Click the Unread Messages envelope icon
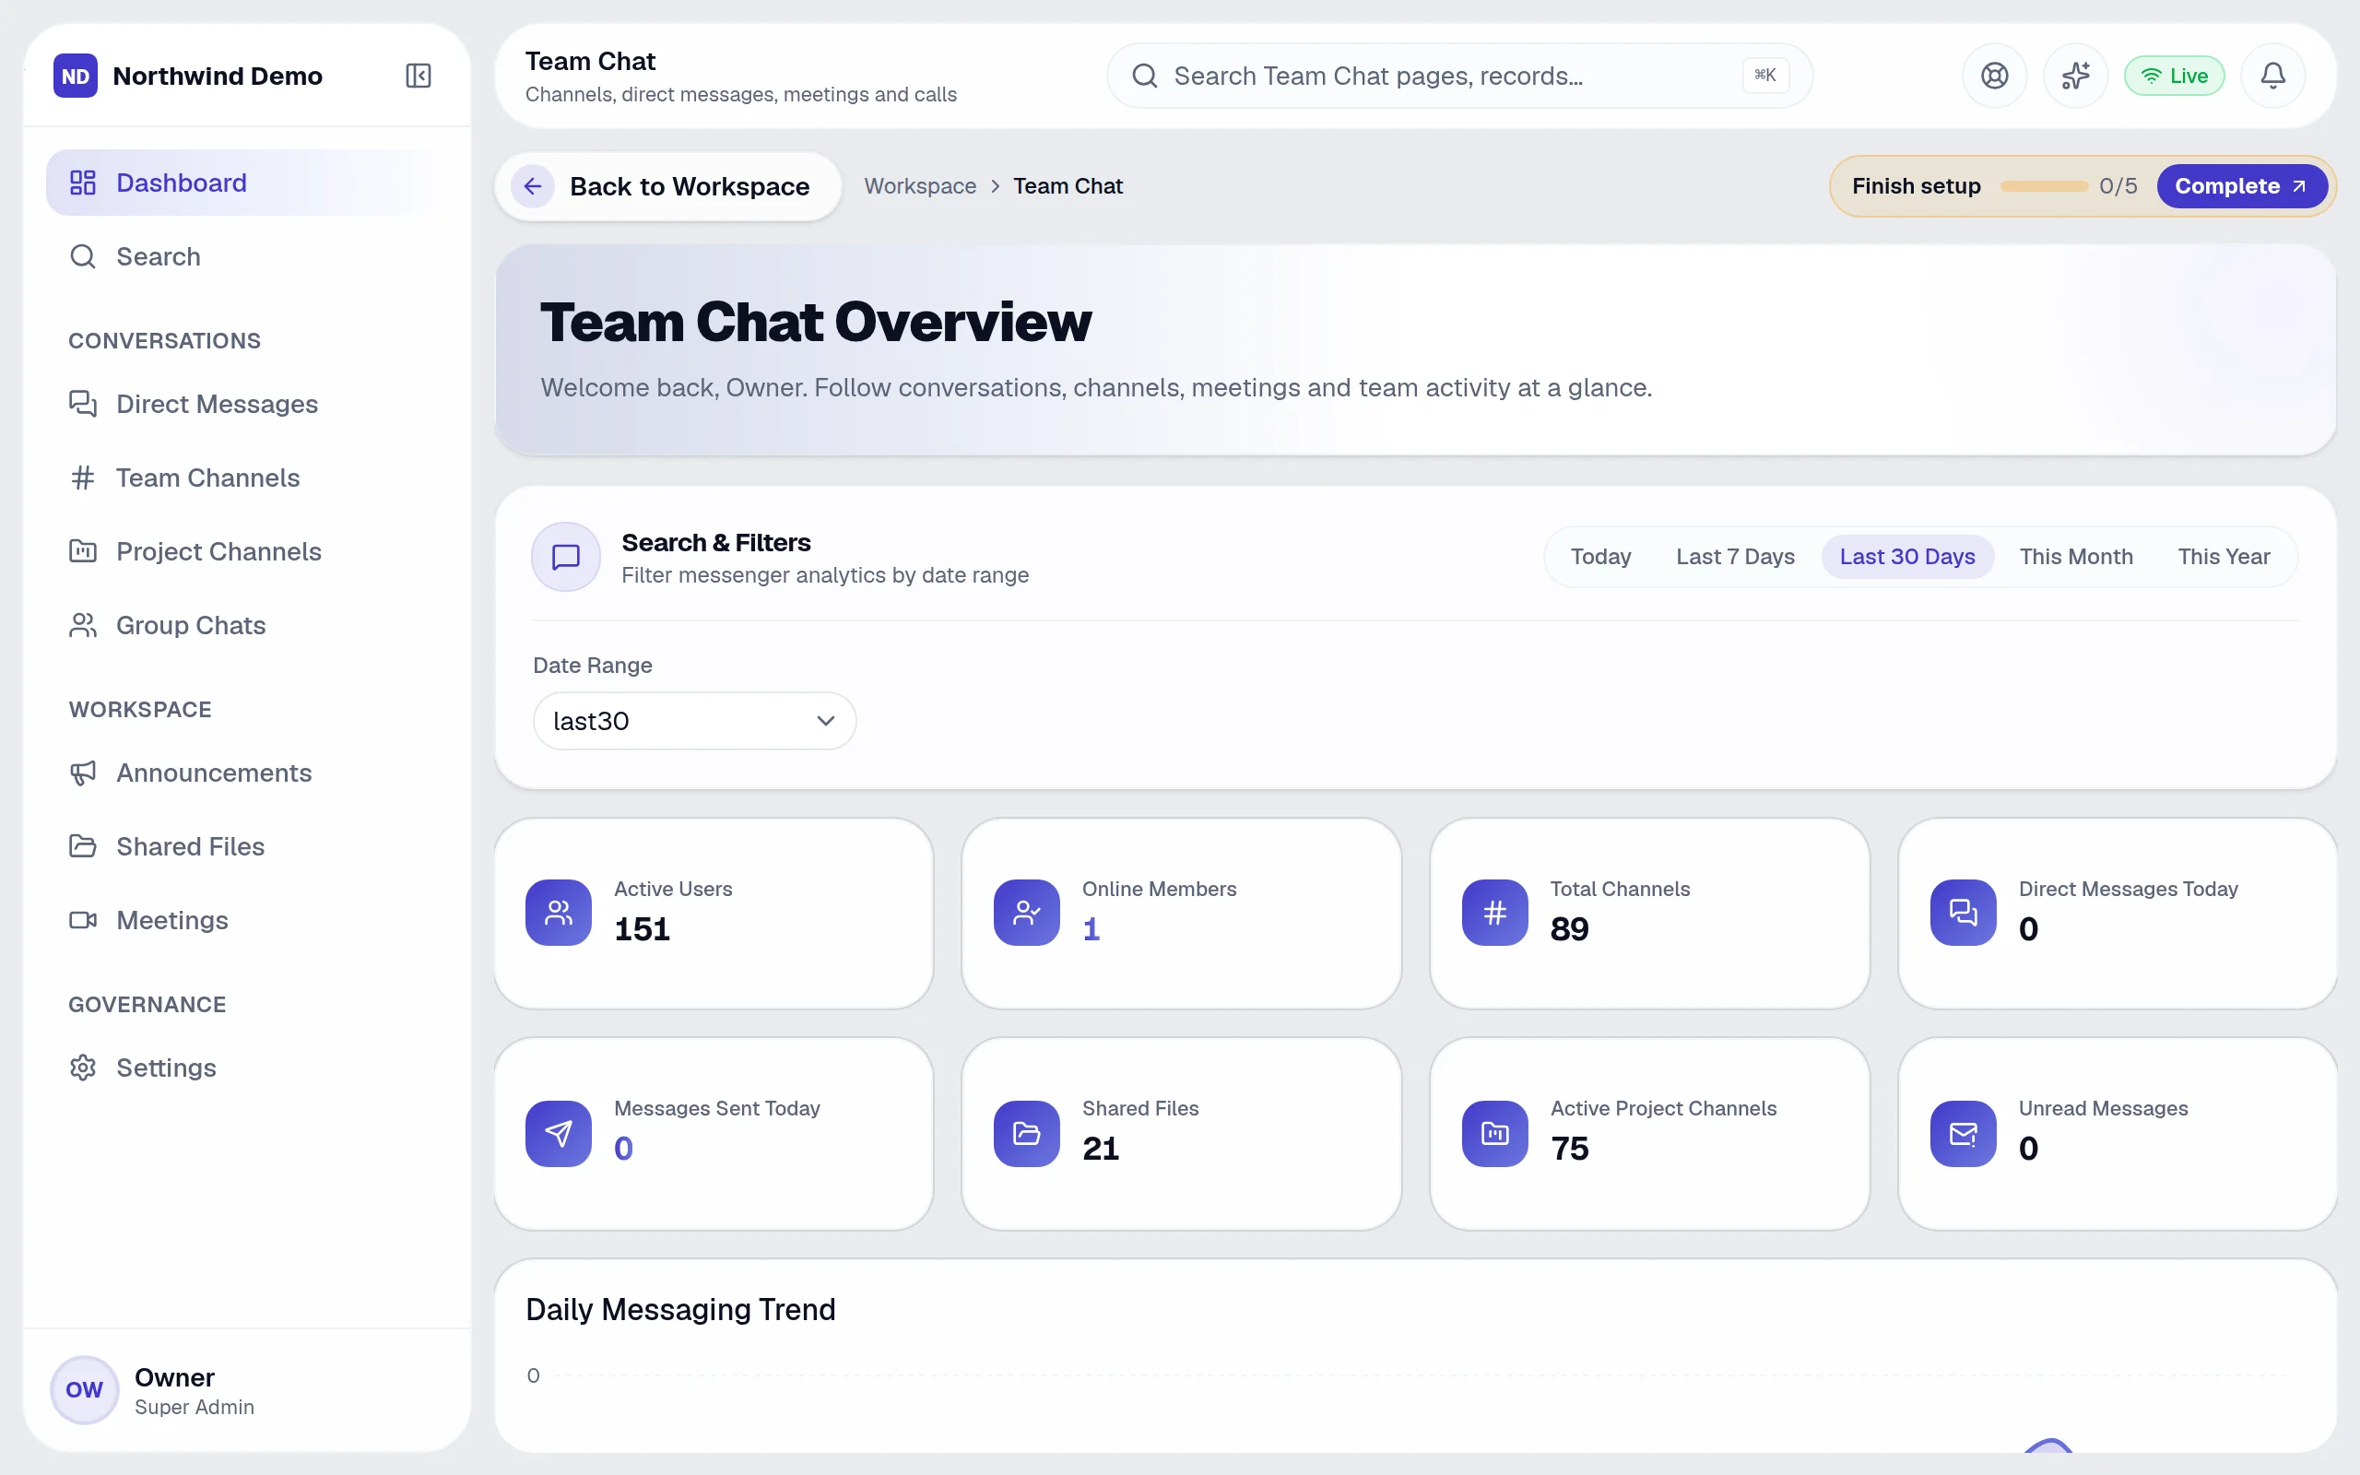 click(1963, 1133)
